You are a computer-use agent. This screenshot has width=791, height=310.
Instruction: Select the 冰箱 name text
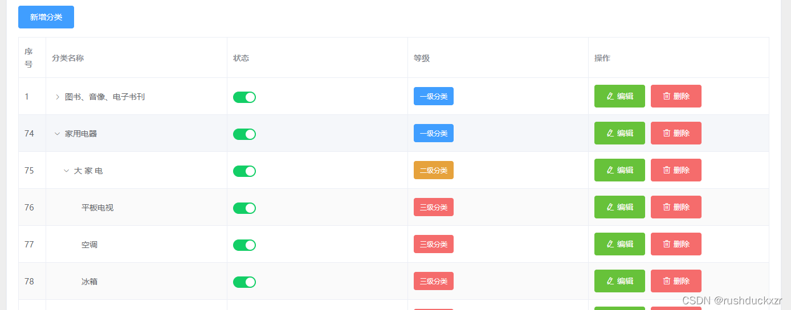point(89,282)
